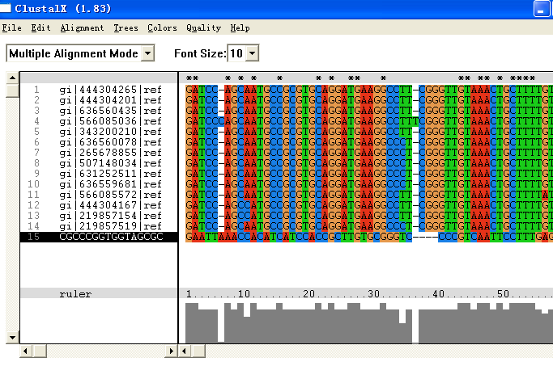
Task: Click ruler position 50
Action: 504,293
